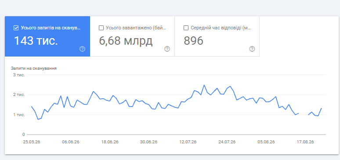The width and height of the screenshot is (340, 160).
Task: Enable "Усього завантажено (бай..." checkbox
Action: (x=101, y=28)
